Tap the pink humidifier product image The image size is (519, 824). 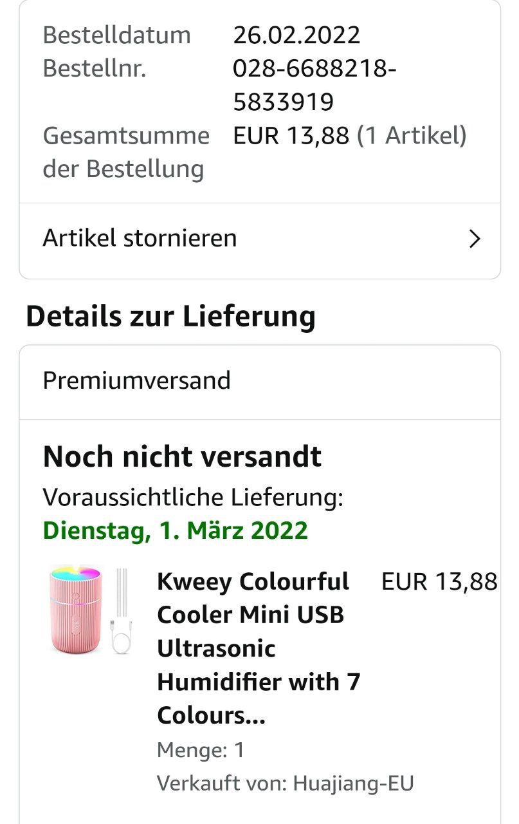[x=76, y=609]
